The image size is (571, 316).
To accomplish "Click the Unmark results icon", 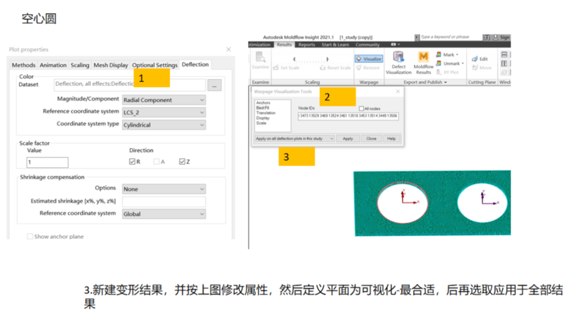I will point(439,63).
